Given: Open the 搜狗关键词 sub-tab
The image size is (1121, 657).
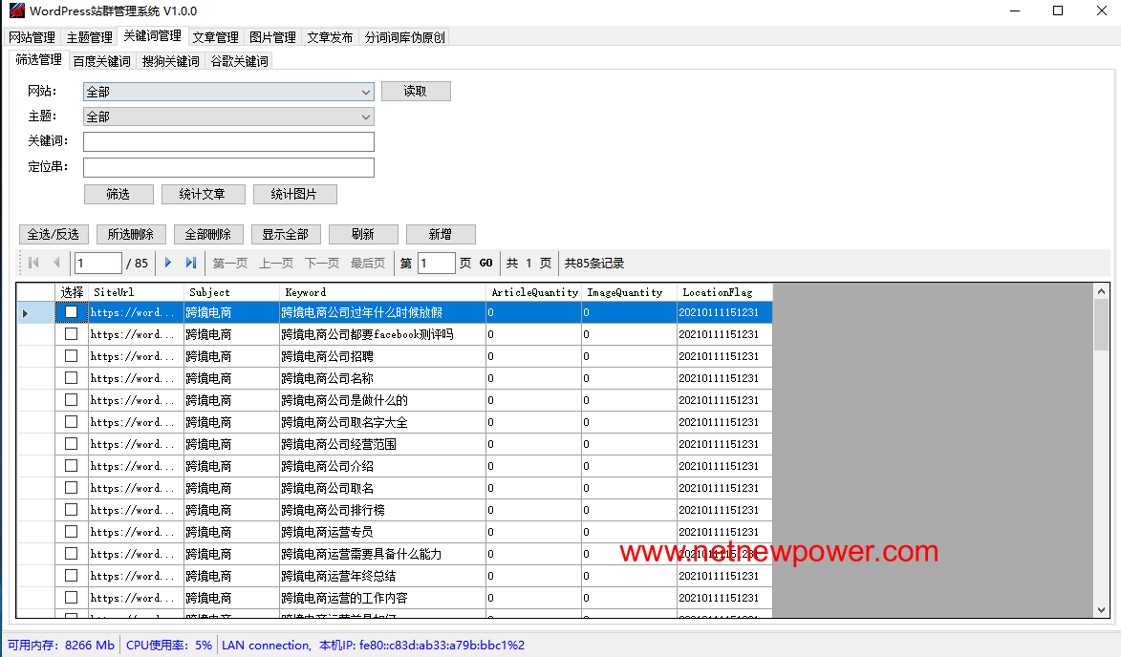Looking at the screenshot, I should 171,61.
